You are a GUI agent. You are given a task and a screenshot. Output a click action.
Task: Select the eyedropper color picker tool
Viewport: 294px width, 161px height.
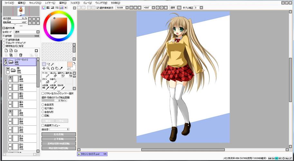pos(61,68)
